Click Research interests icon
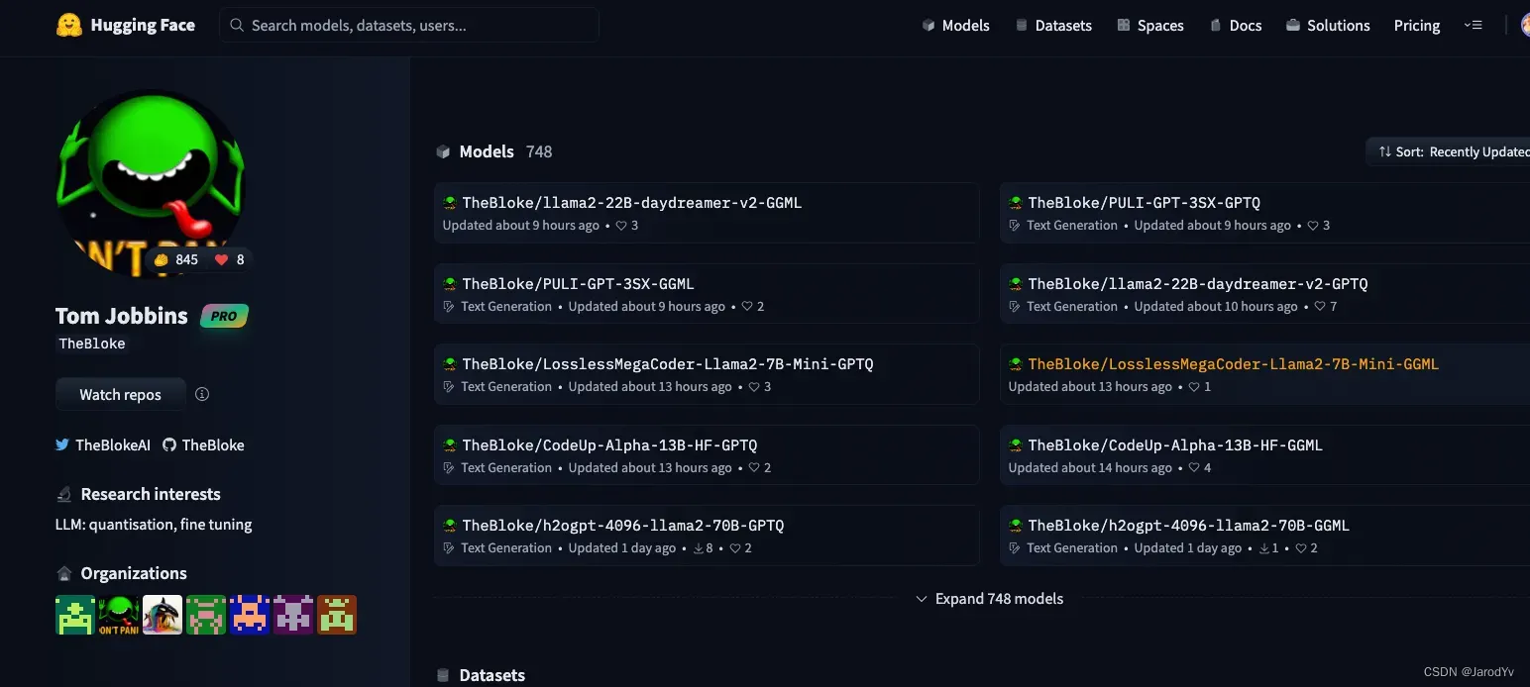This screenshot has width=1530, height=687. (x=63, y=494)
